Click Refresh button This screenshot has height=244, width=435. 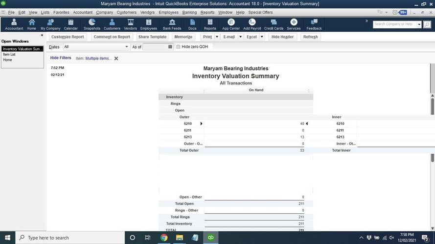point(310,37)
